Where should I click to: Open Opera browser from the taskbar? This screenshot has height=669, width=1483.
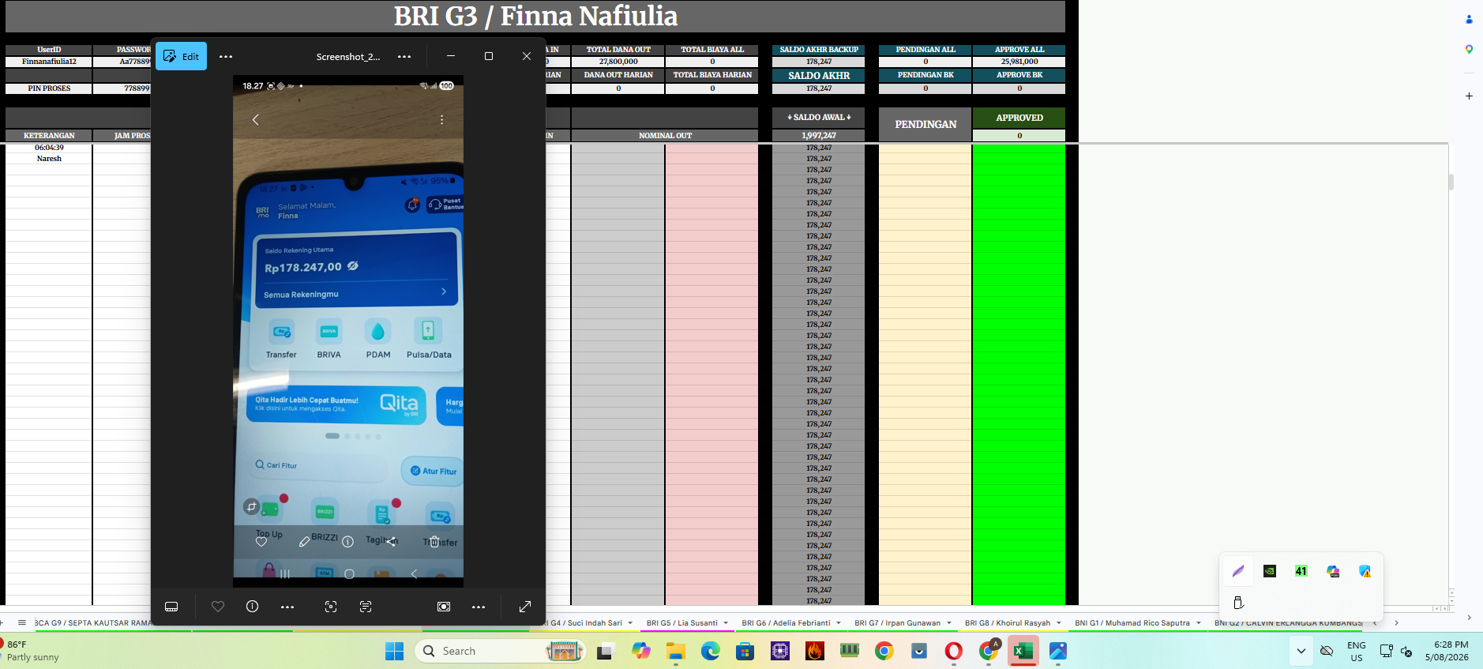(954, 651)
